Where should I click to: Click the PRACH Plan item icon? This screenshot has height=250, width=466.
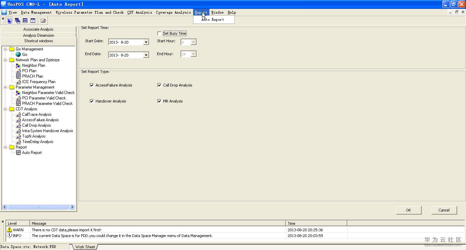tap(18, 76)
